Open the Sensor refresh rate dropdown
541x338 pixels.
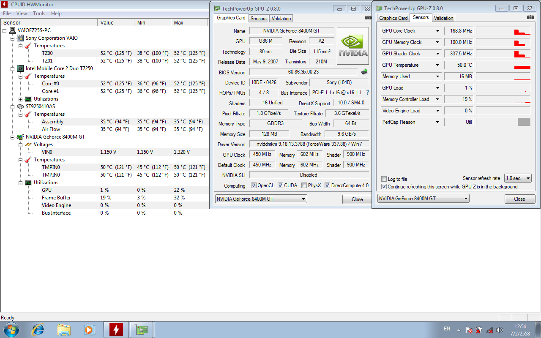tap(518, 178)
